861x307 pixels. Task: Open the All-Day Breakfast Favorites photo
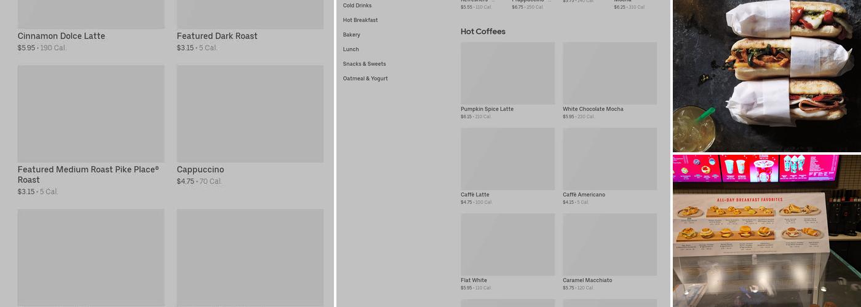766,231
